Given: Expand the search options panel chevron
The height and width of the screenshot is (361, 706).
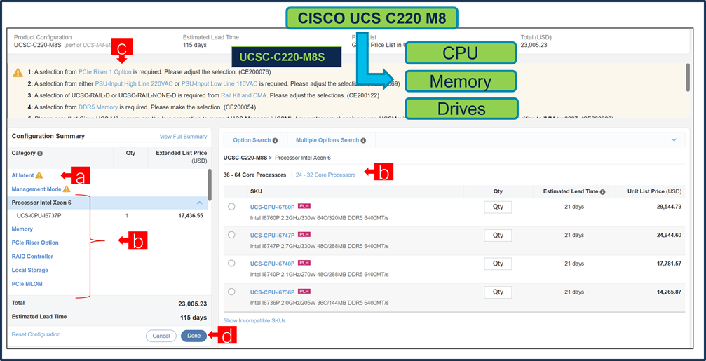Looking at the screenshot, I should click(674, 140).
